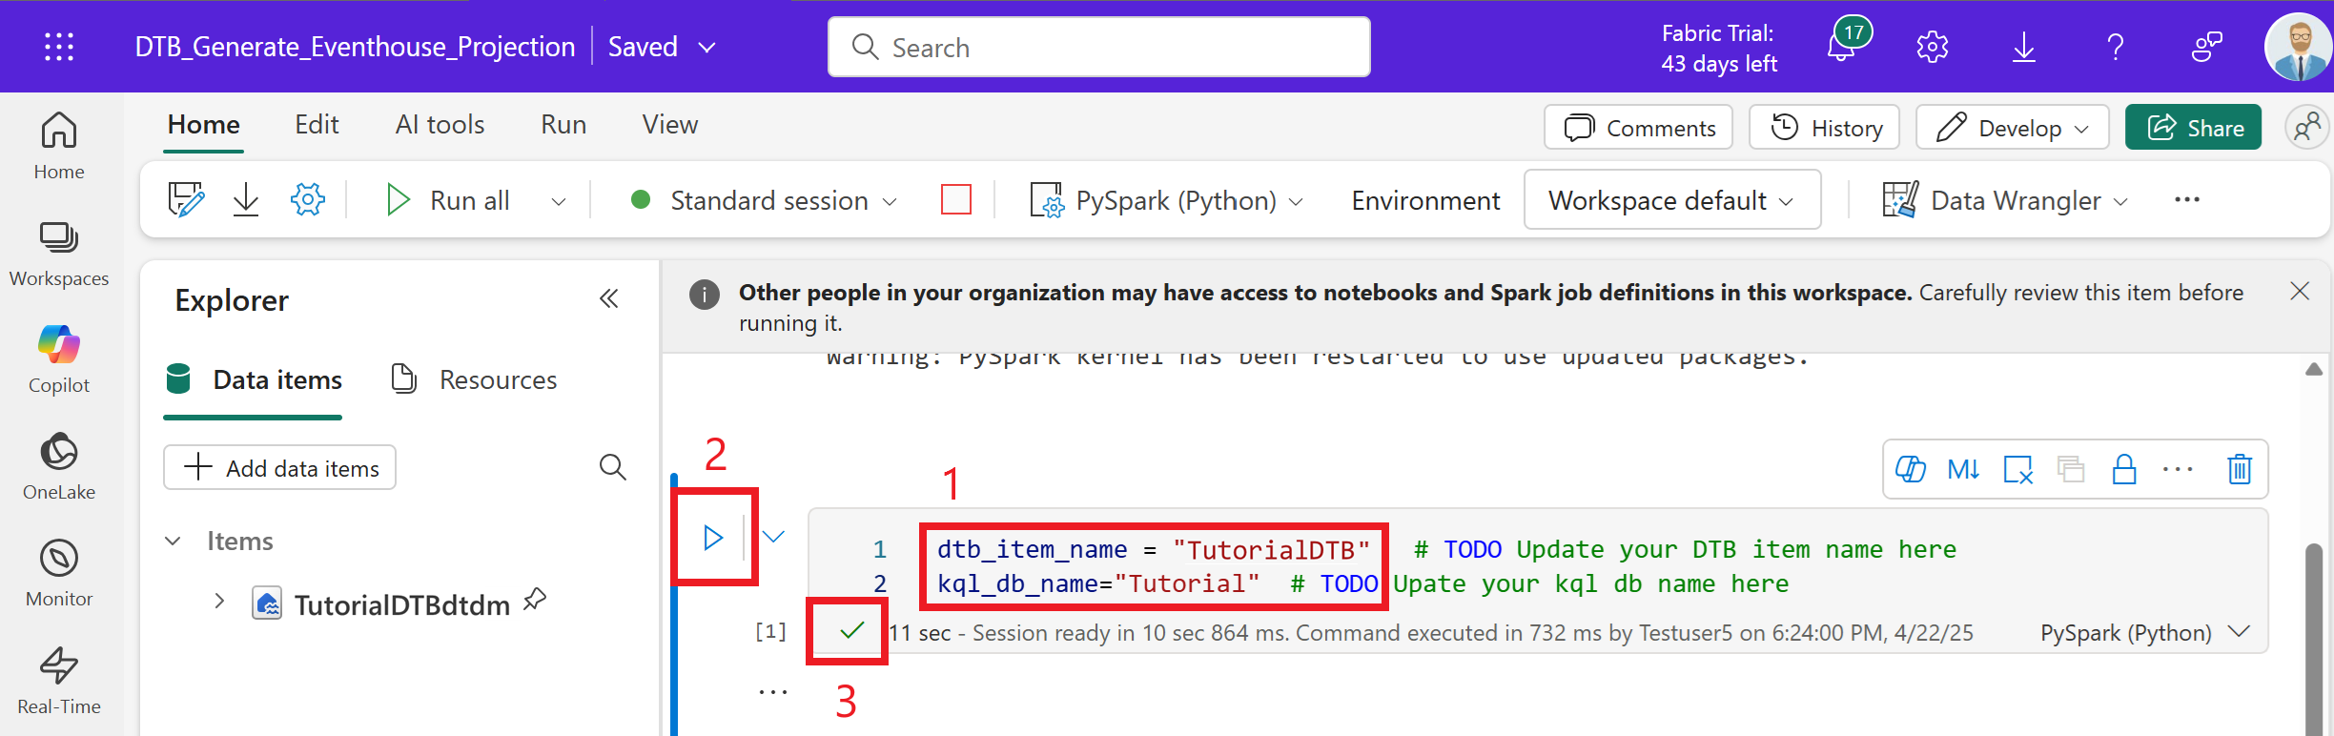
Task: Open Data Wrangler dropdown
Action: tap(2006, 200)
